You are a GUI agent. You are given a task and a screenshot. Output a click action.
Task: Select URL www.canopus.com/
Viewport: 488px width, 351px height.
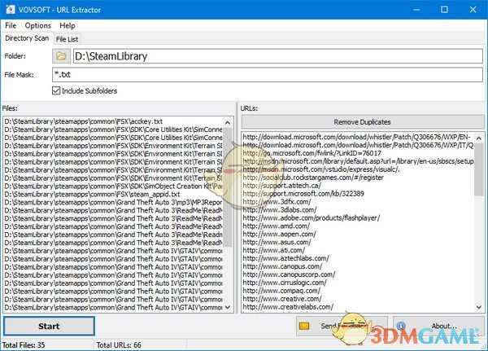pyautogui.click(x=358, y=266)
